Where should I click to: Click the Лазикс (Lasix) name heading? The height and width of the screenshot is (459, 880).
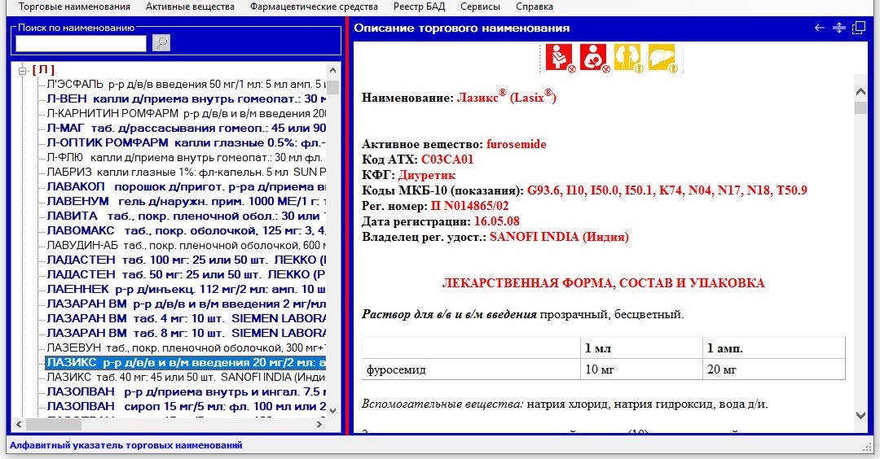[x=507, y=97]
